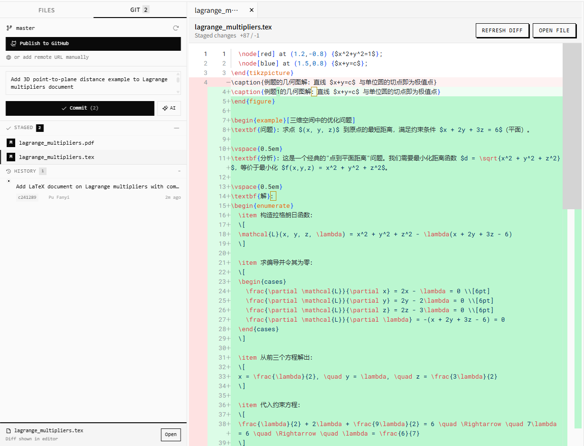Click the file icon in the bottom status bar

point(9,431)
